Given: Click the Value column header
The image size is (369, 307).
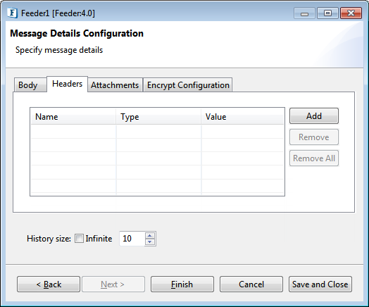Looking at the screenshot, I should [x=243, y=117].
